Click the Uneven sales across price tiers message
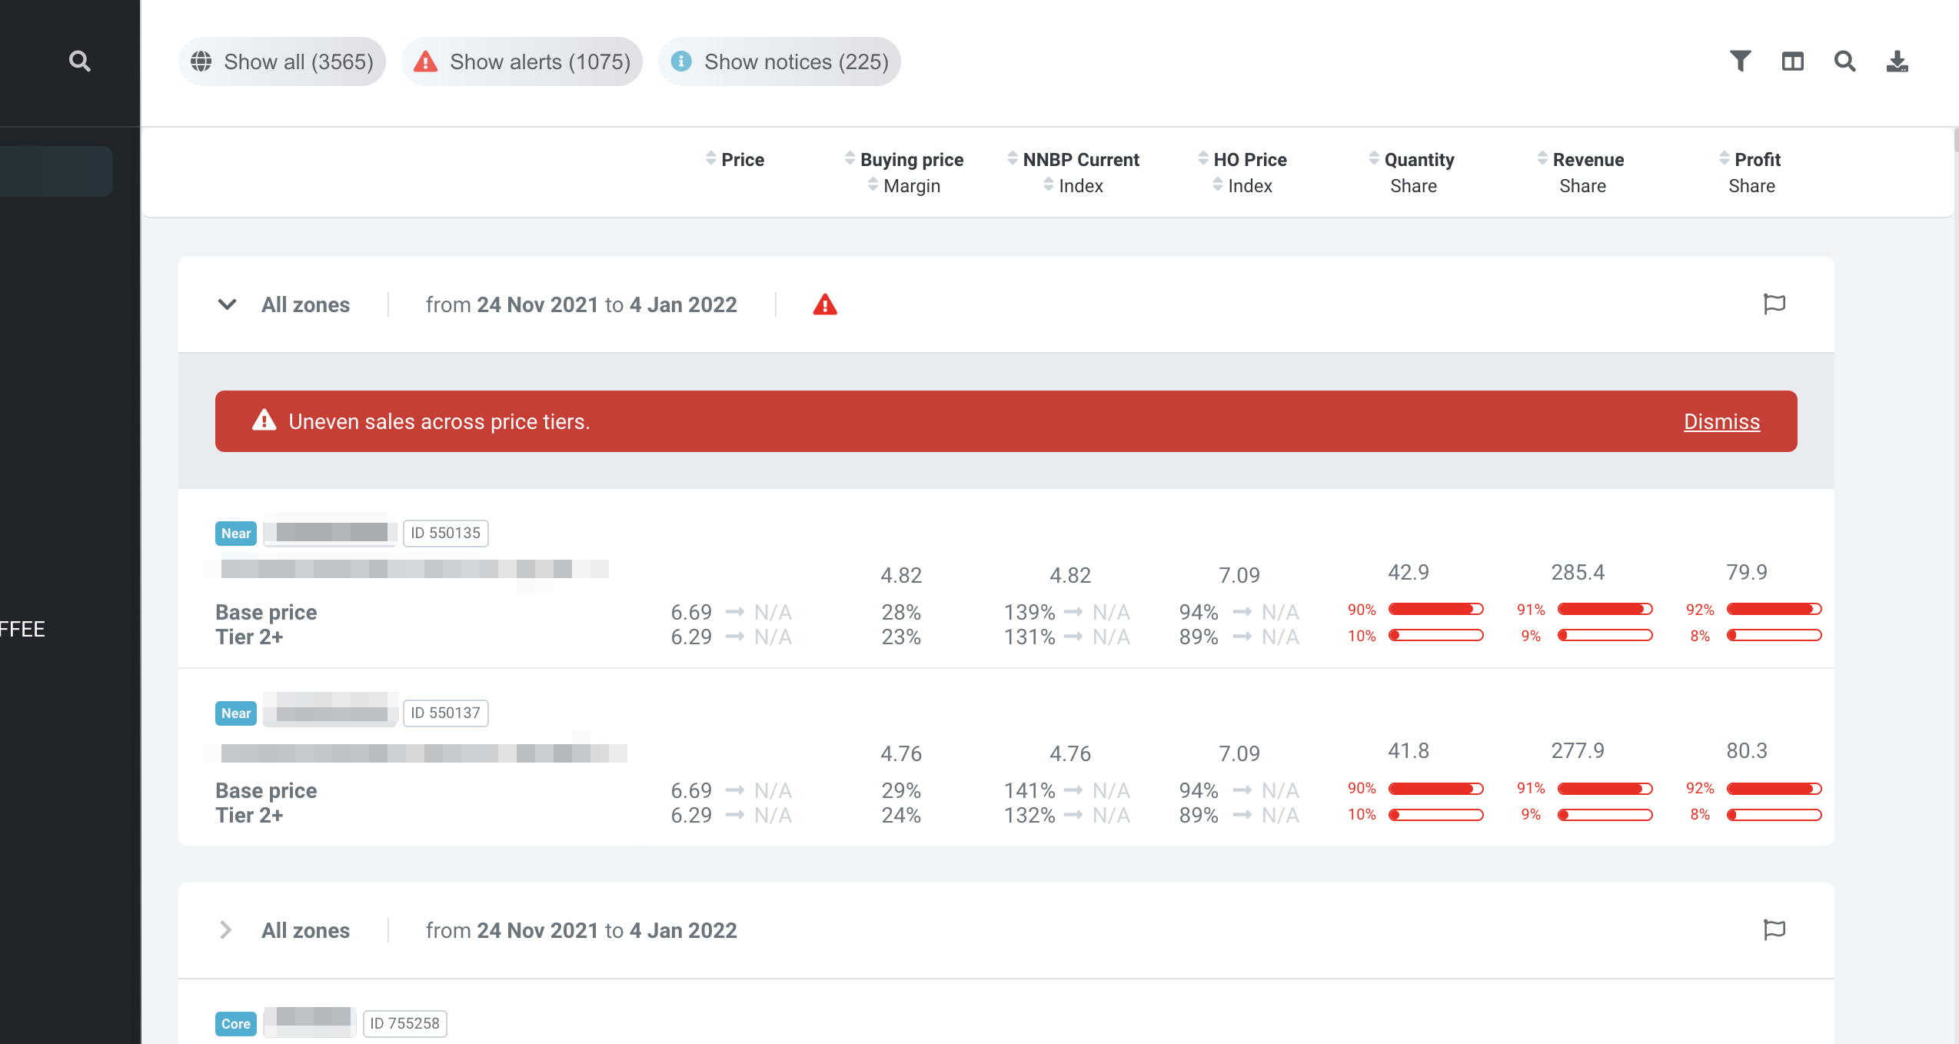The width and height of the screenshot is (1959, 1044). (439, 421)
